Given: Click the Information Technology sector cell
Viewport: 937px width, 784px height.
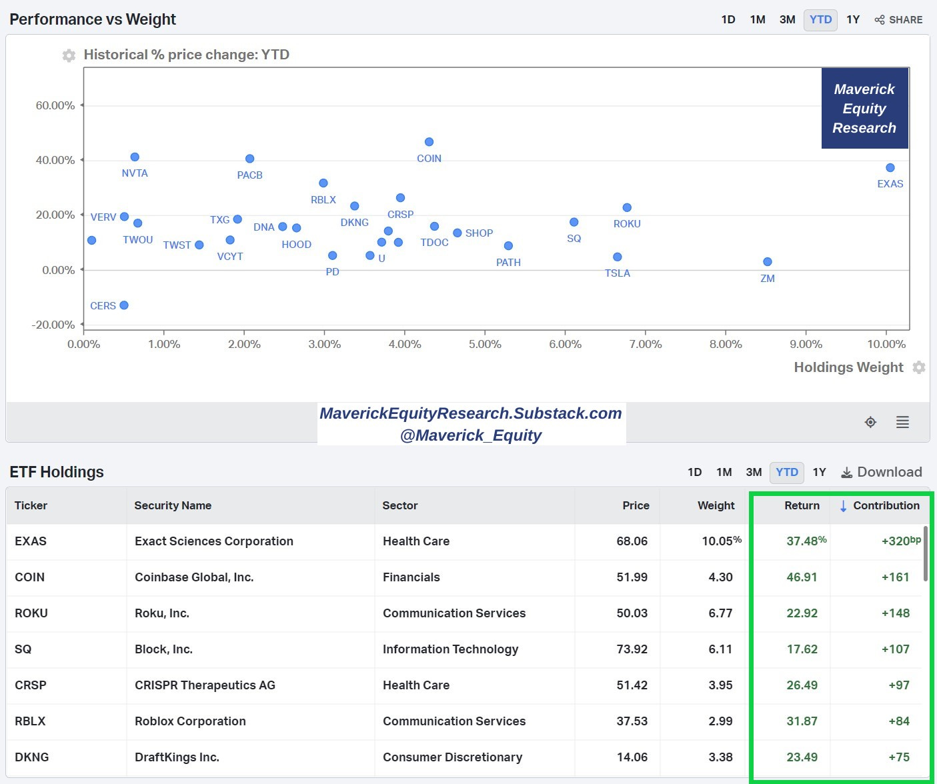Looking at the screenshot, I should point(450,649).
